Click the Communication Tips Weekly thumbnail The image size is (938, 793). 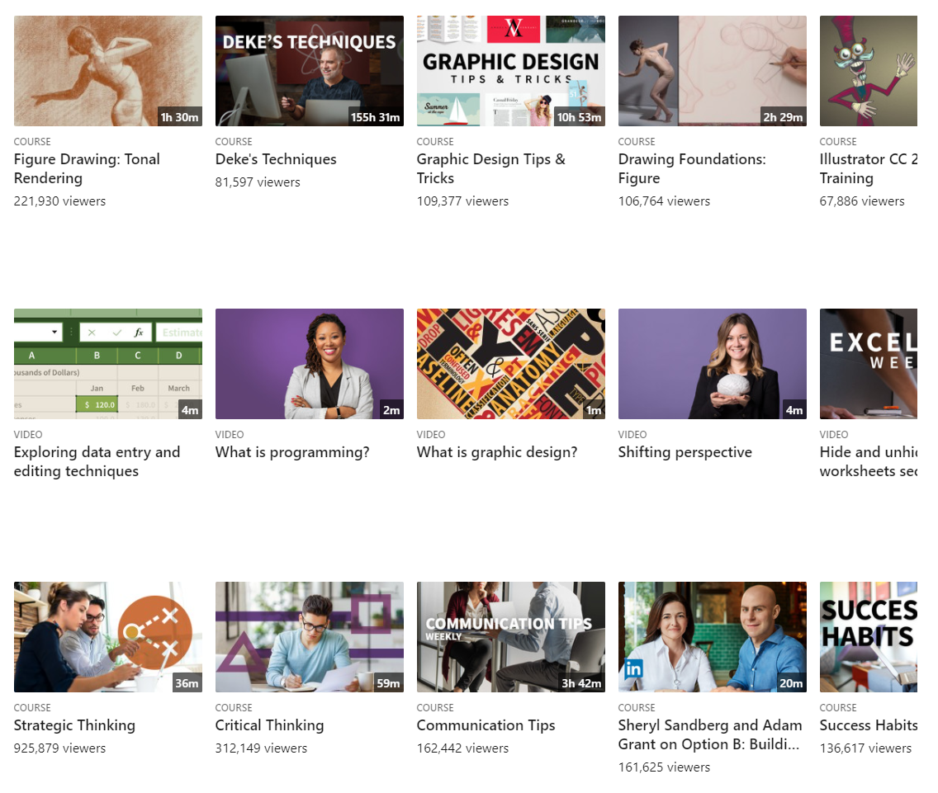[x=510, y=637]
